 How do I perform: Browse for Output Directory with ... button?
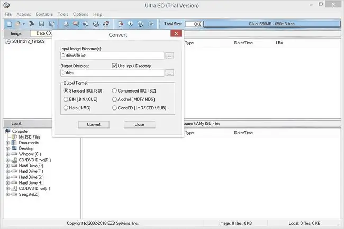169,72
